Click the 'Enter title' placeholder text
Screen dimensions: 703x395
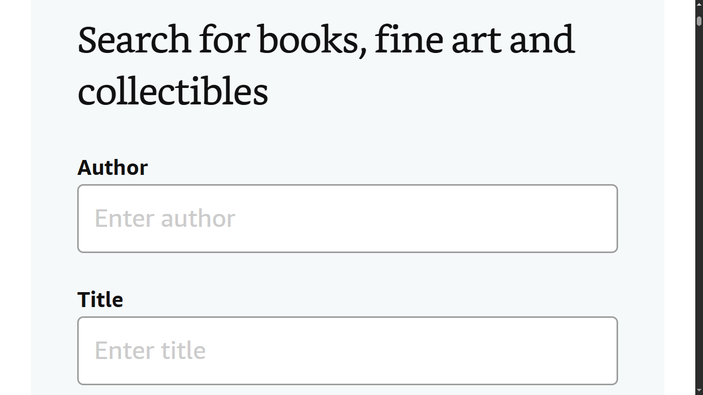click(x=150, y=351)
